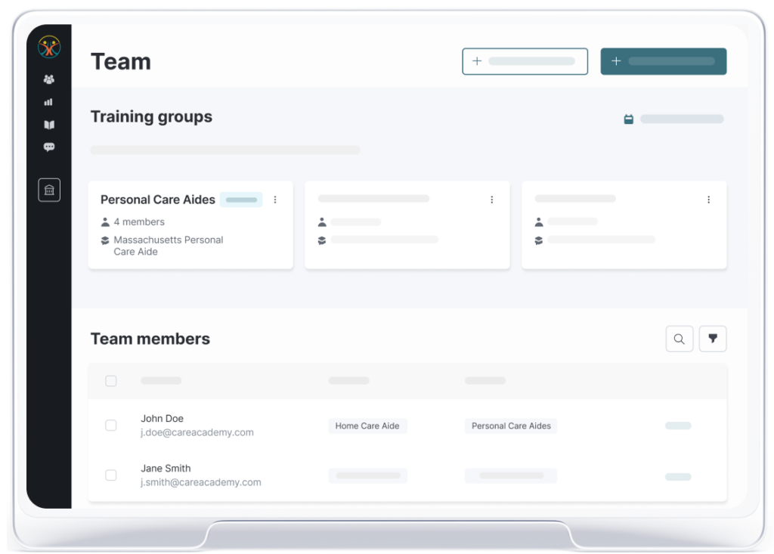Click the calendar icon in Training groups
Screen dimensions: 774x554
pos(628,119)
